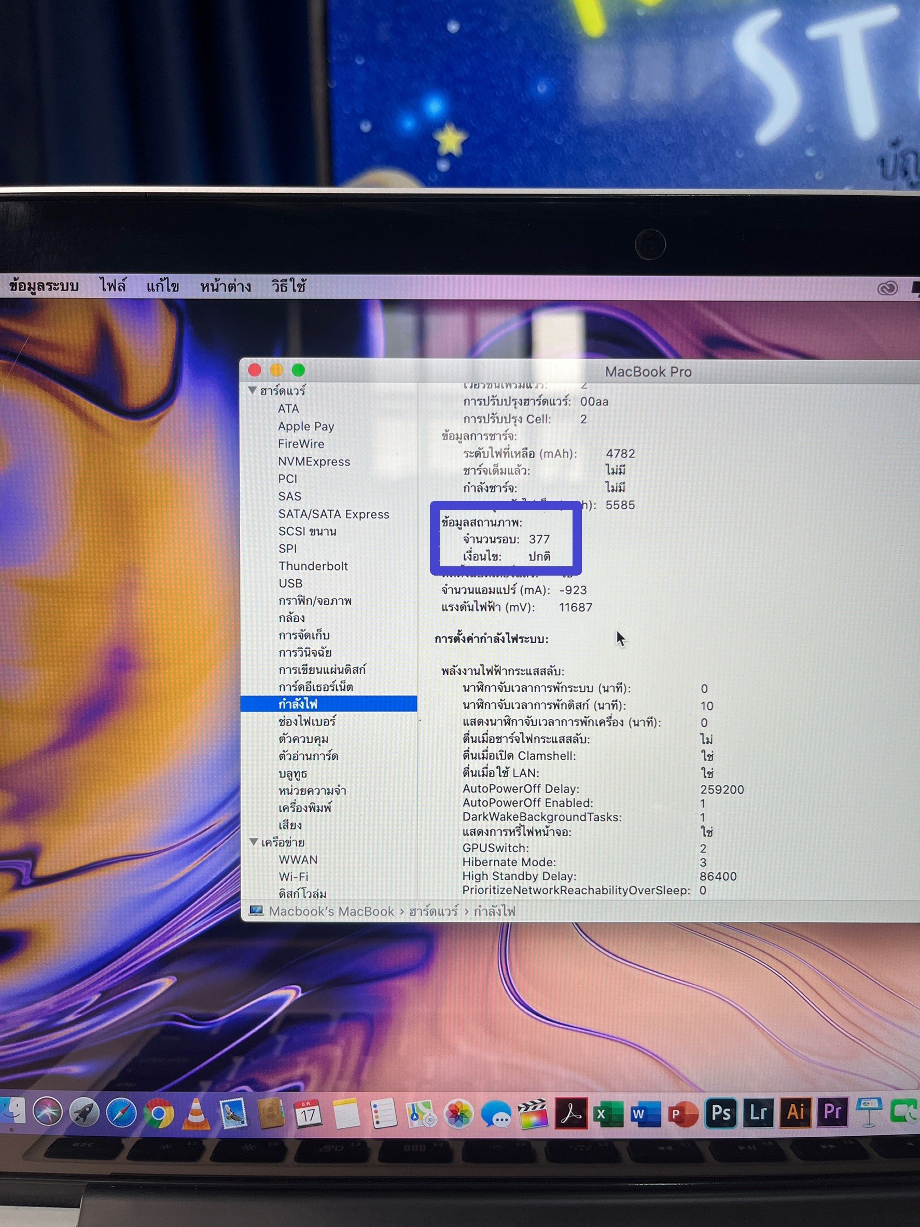
Task: Click ฮาร์ดแวร์ in the bottom path bar
Action: coord(434,911)
